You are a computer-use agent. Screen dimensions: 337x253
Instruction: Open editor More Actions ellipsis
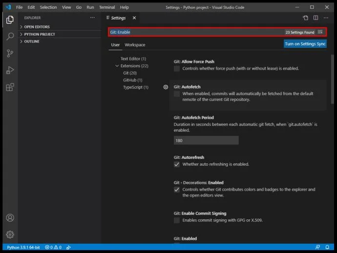(x=326, y=18)
